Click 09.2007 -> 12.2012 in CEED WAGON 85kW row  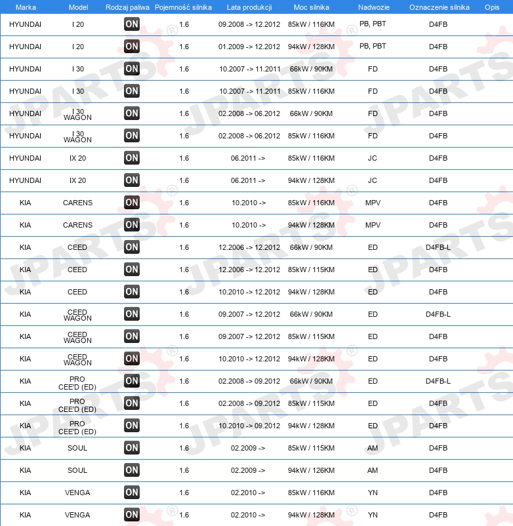[x=249, y=336]
